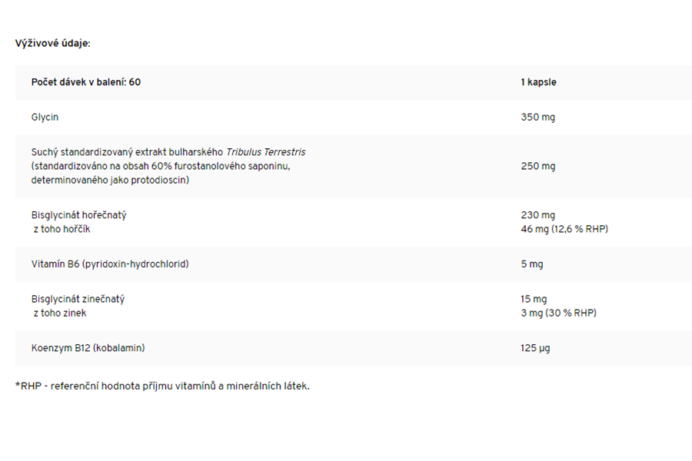The width and height of the screenshot is (692, 461).
Task: Click '3 mg (30 % RHP)' zinc value
Action: pyautogui.click(x=558, y=313)
